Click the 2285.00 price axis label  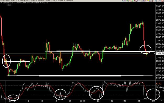(x=160, y=78)
